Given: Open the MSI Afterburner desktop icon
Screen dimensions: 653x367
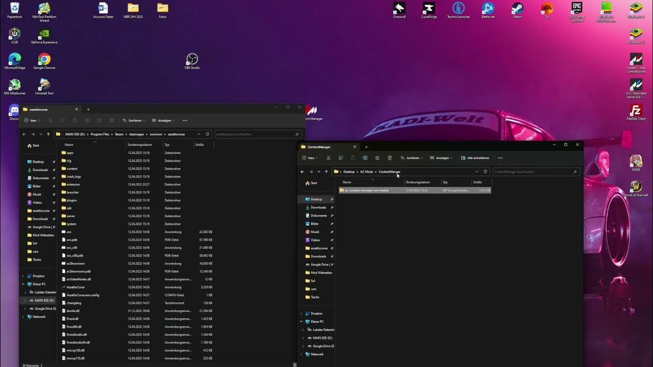Looking at the screenshot, I should [x=15, y=87].
